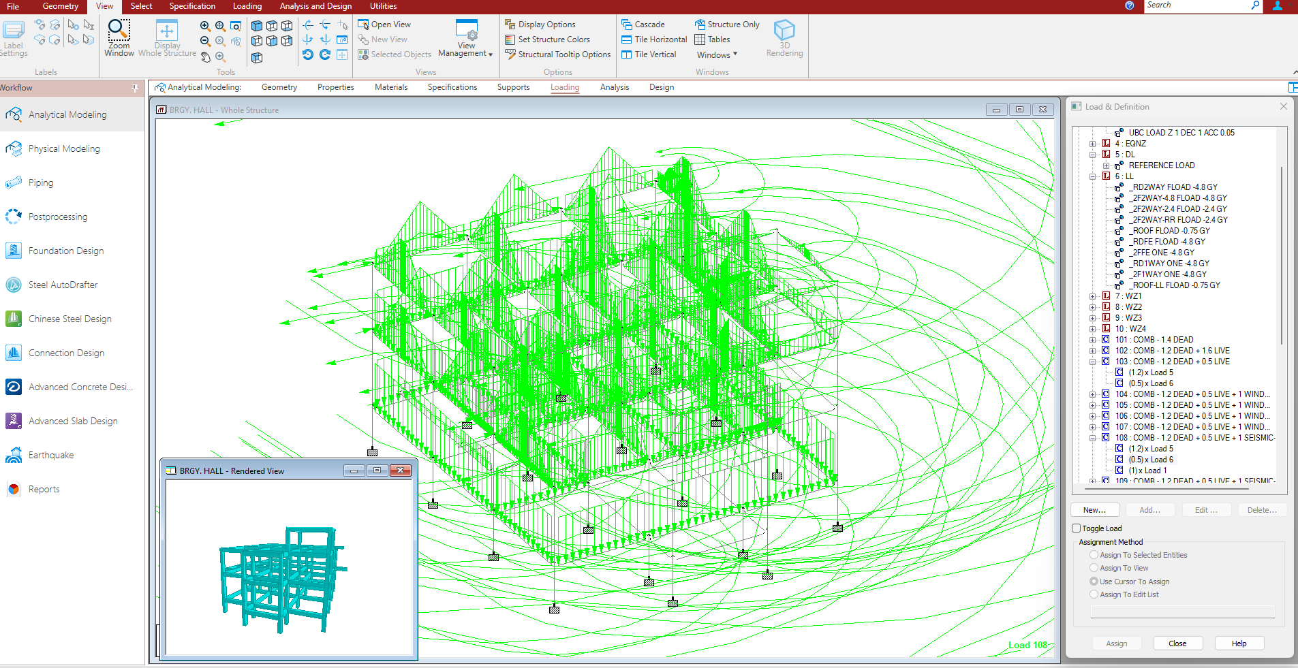
Task: Open the Tables window icon
Action: (712, 39)
